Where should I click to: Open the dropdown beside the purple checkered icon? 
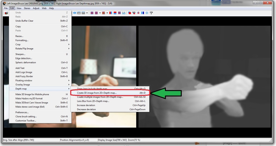[100, 13]
